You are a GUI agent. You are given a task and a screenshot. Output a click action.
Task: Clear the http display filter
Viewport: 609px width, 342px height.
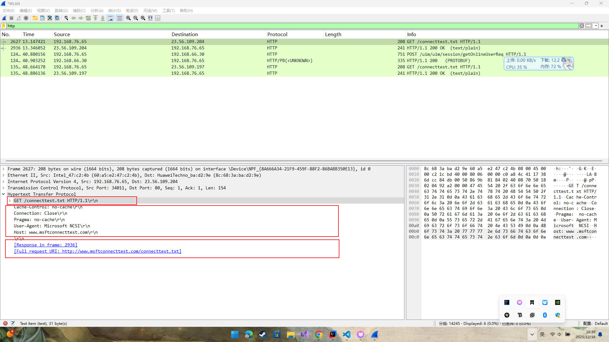(x=581, y=26)
